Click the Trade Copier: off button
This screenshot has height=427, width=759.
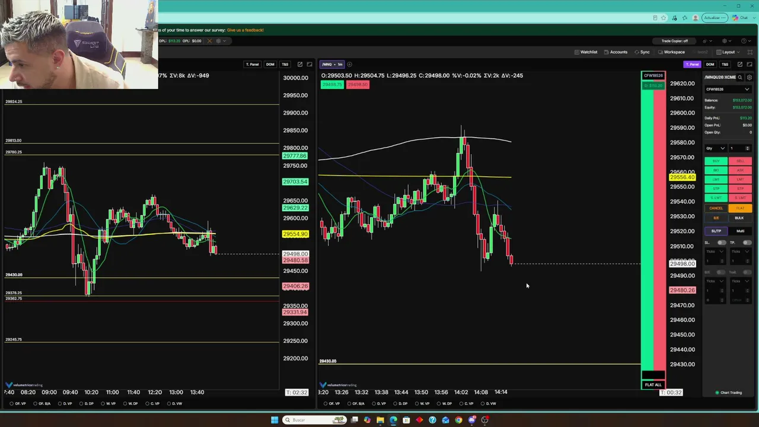pos(675,41)
